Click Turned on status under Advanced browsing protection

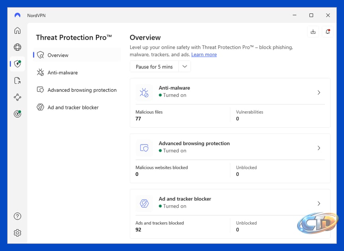[172, 151]
